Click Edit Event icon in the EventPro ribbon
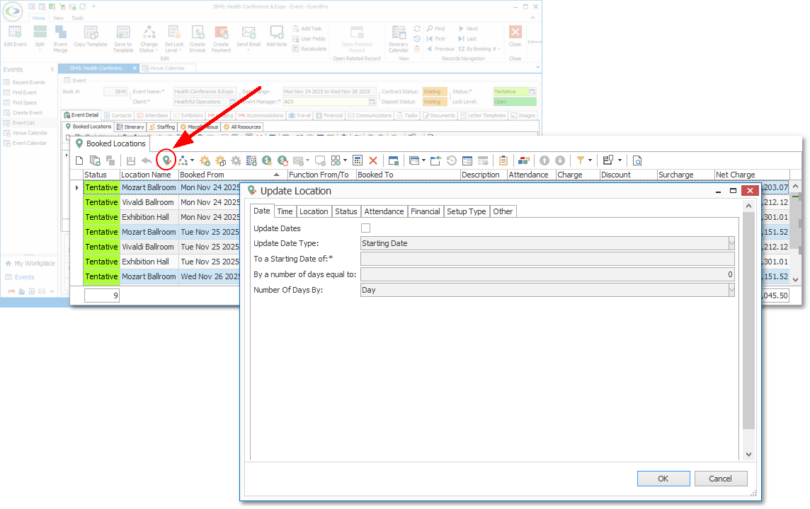Screen dimensions: 810x509 coord(15,37)
